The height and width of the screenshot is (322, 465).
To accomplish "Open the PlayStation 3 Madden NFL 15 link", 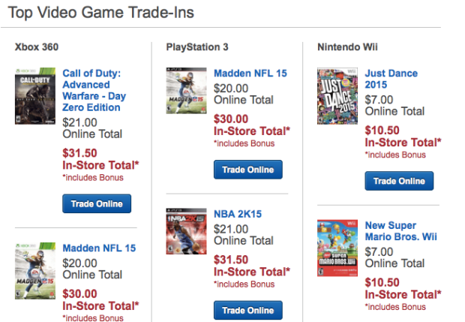I will [x=250, y=74].
